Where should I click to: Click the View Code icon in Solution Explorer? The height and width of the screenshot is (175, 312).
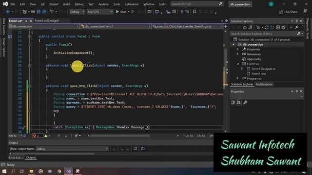coord(291,27)
